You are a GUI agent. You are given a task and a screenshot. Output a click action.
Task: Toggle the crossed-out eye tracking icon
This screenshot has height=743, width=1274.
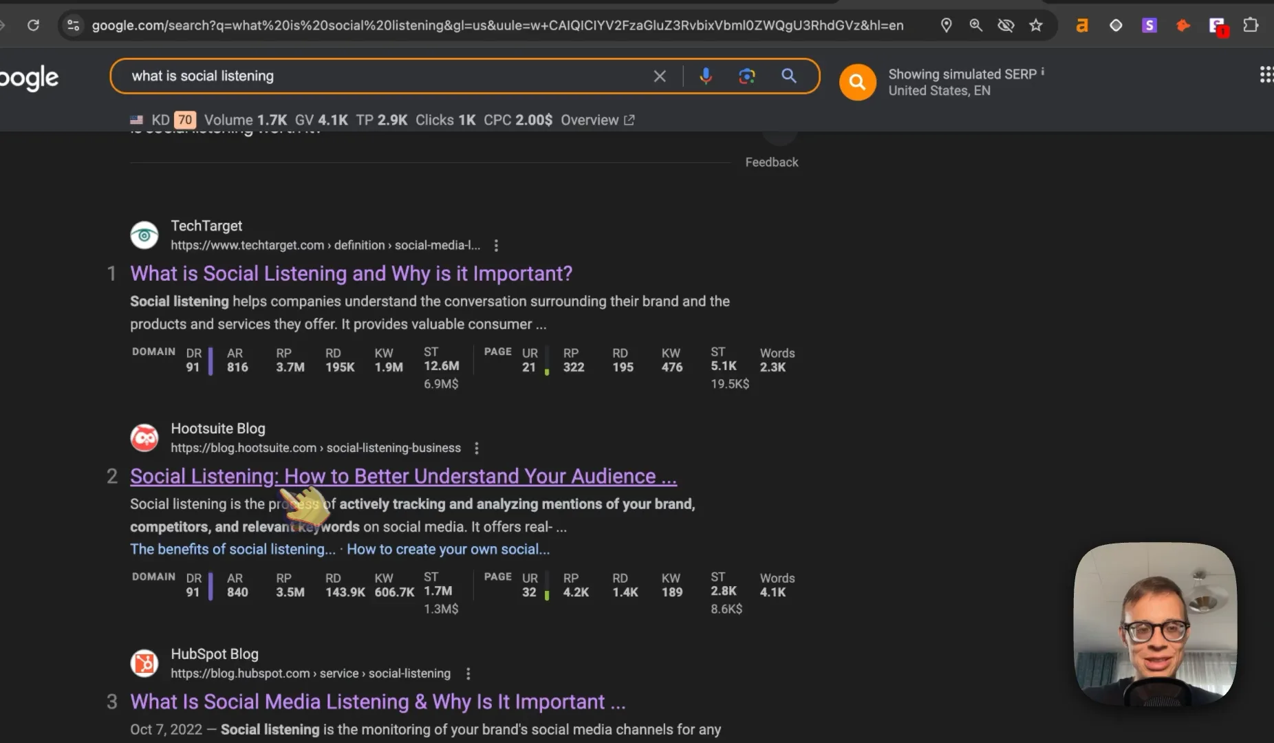click(1006, 25)
